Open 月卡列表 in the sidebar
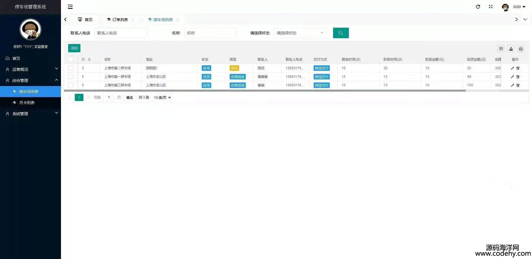The width and height of the screenshot is (532, 259). [x=30, y=103]
